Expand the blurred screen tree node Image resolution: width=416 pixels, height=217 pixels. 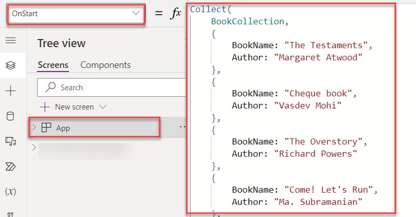tap(34, 148)
